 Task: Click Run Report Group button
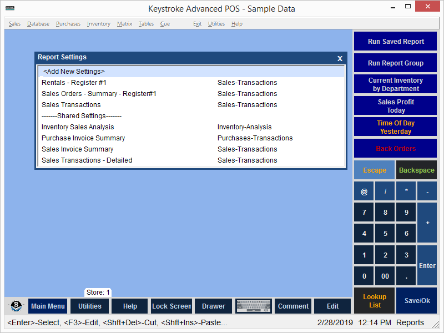395,63
